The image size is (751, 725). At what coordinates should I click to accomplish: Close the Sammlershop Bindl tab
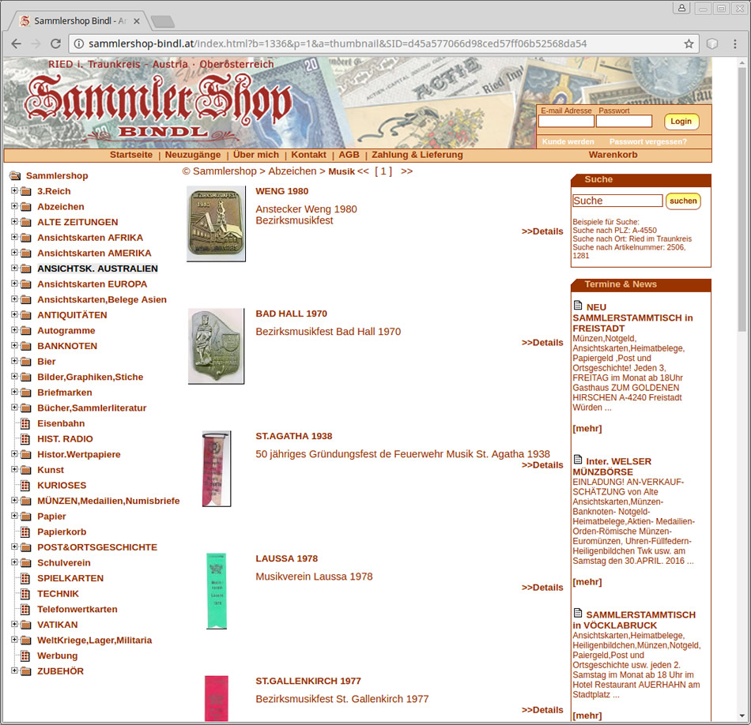137,21
